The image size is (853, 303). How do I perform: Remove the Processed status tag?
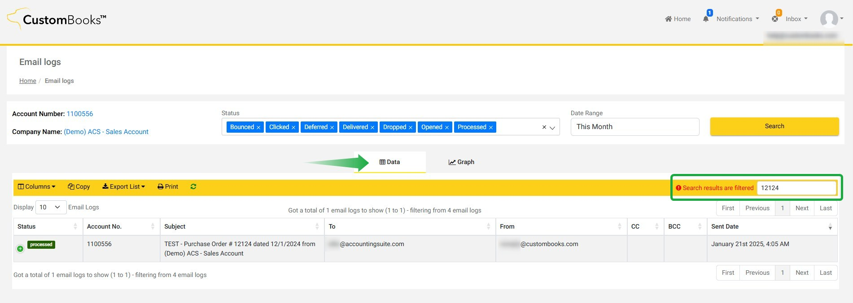491,127
